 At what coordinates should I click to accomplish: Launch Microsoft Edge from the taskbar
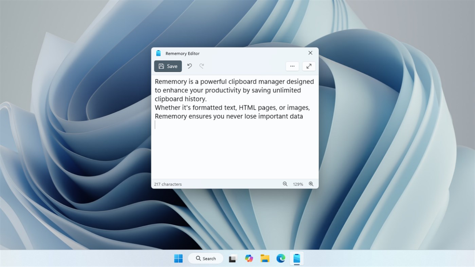[280, 258]
